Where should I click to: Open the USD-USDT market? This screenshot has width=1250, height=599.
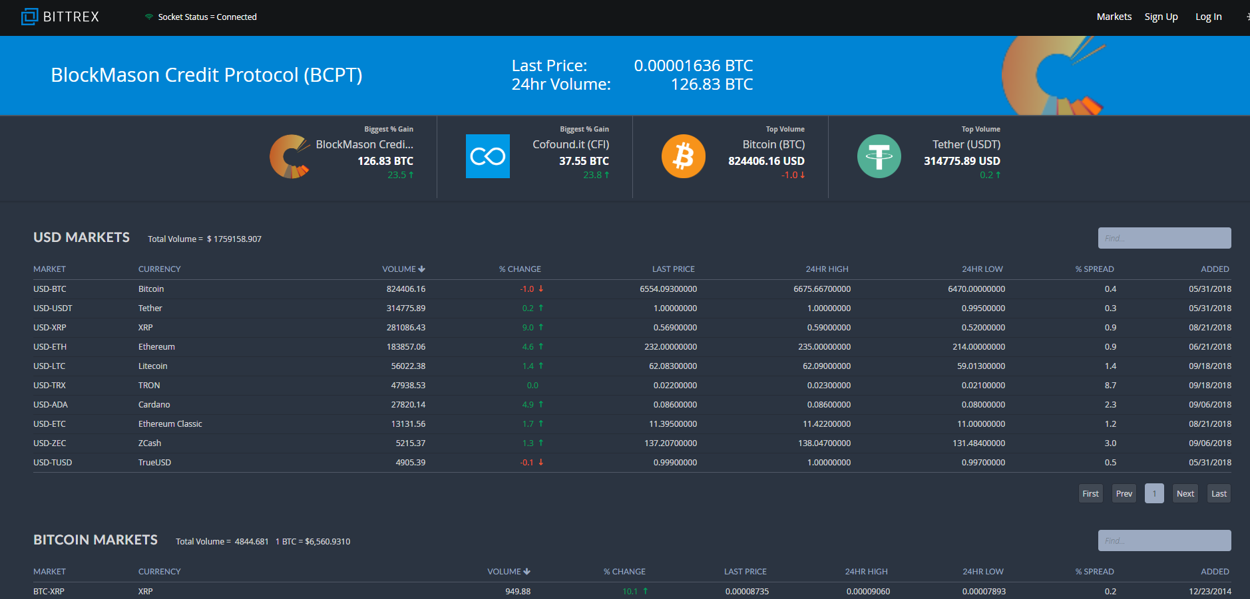53,308
